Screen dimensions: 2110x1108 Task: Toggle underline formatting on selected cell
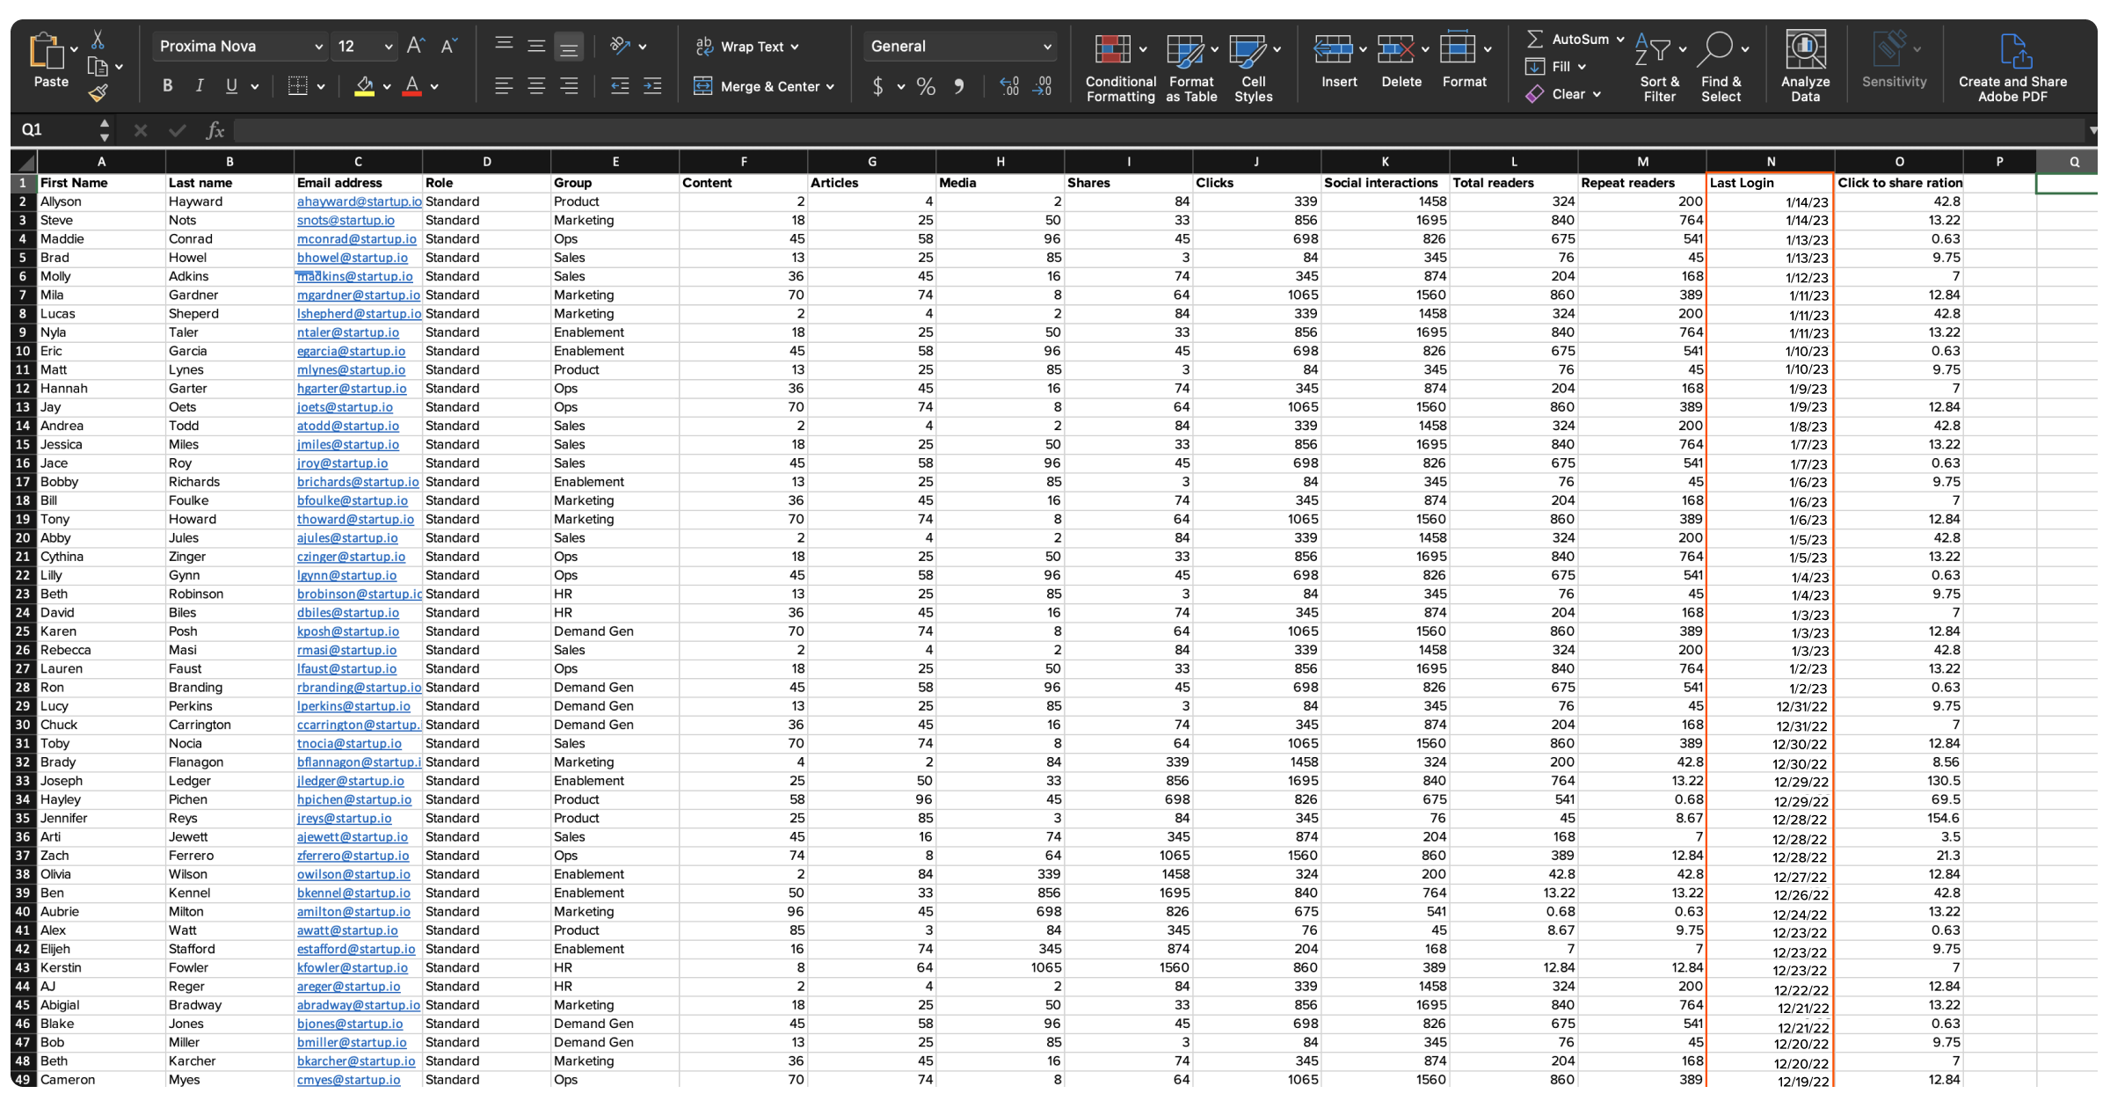(233, 90)
